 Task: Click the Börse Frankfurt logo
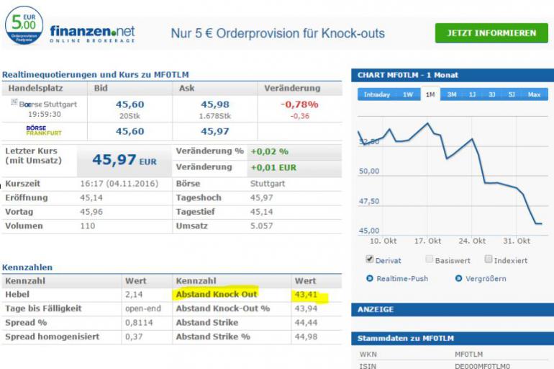point(44,130)
